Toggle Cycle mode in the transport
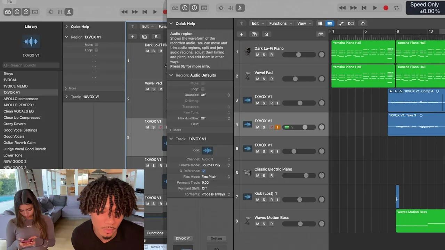The height and width of the screenshot is (250, 445). pos(396,8)
